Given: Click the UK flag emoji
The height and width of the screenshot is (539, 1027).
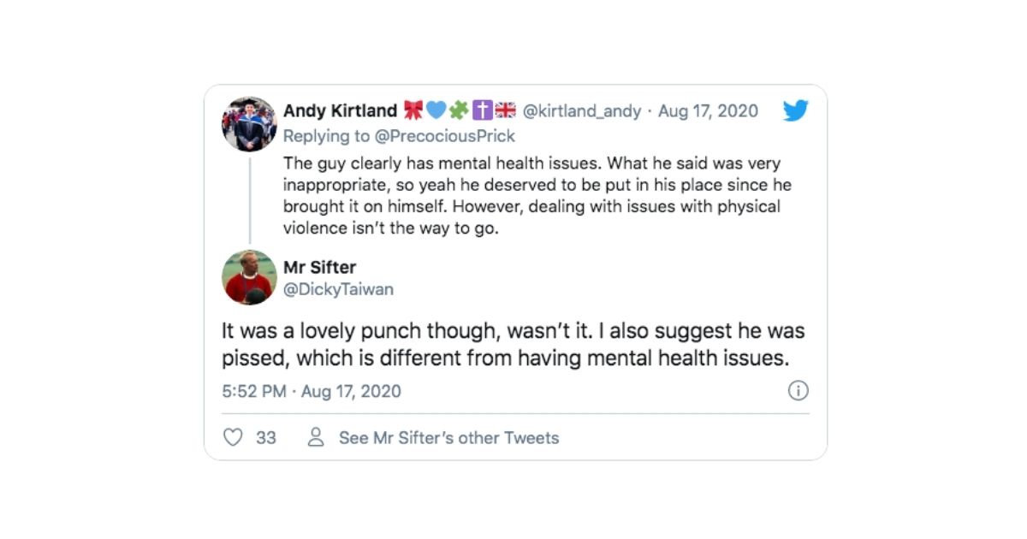Looking at the screenshot, I should click(x=505, y=110).
